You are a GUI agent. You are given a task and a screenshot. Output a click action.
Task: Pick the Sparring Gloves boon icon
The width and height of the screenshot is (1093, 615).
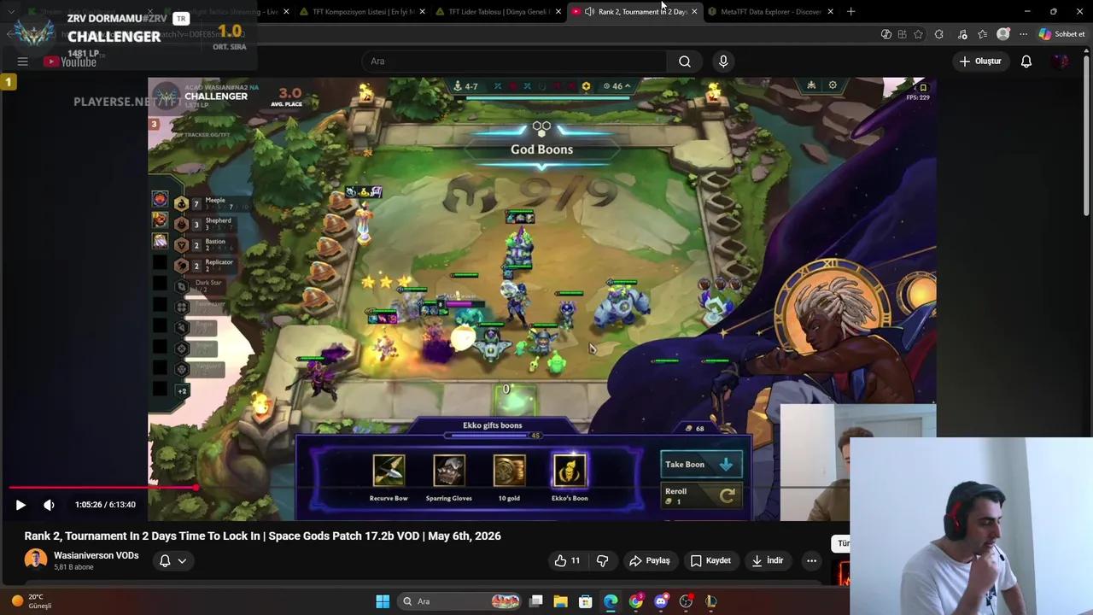(449, 471)
